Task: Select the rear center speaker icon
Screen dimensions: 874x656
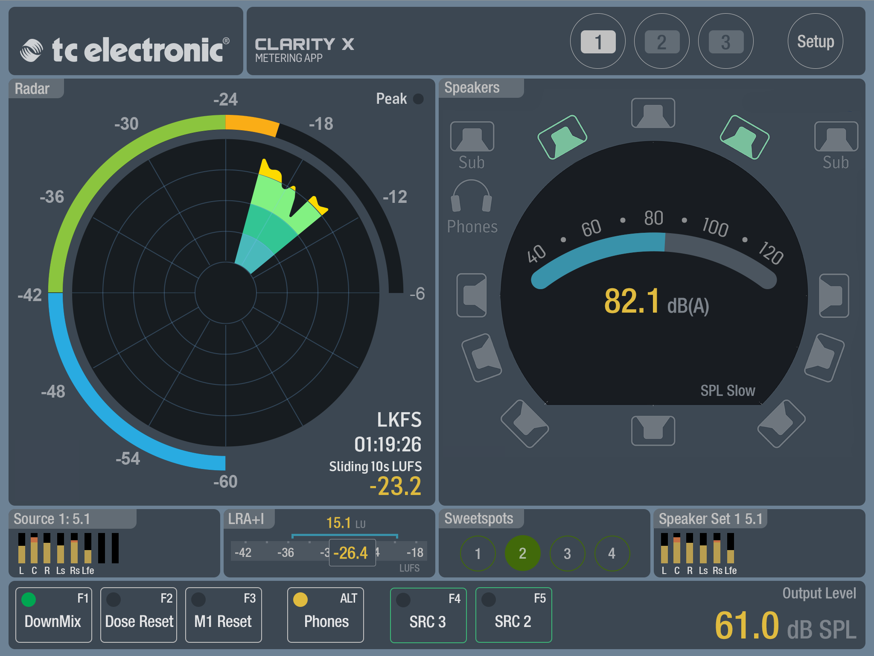Action: (653, 430)
